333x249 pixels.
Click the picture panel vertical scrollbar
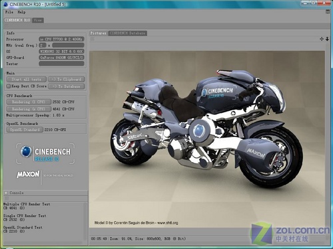pyautogui.click(x=327, y=141)
